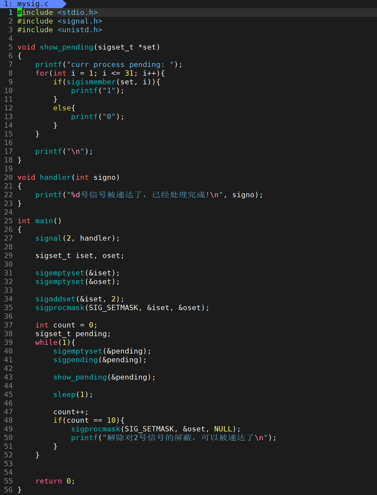The image size is (377, 495).
Task: Click the 'if(count == 10)' condition
Action: point(89,420)
